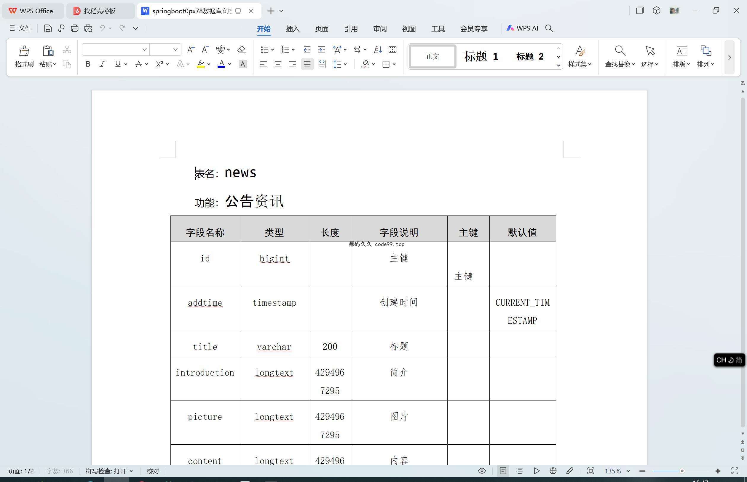Image resolution: width=747 pixels, height=482 pixels.
Task: Apply the 正文 style
Action: (x=432, y=57)
